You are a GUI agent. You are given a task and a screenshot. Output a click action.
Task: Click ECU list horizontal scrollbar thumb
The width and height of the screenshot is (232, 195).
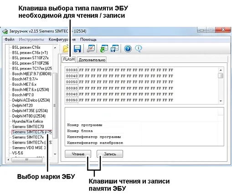coord(27,159)
